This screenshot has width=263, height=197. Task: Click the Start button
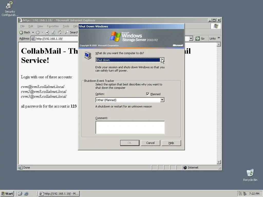7,194
